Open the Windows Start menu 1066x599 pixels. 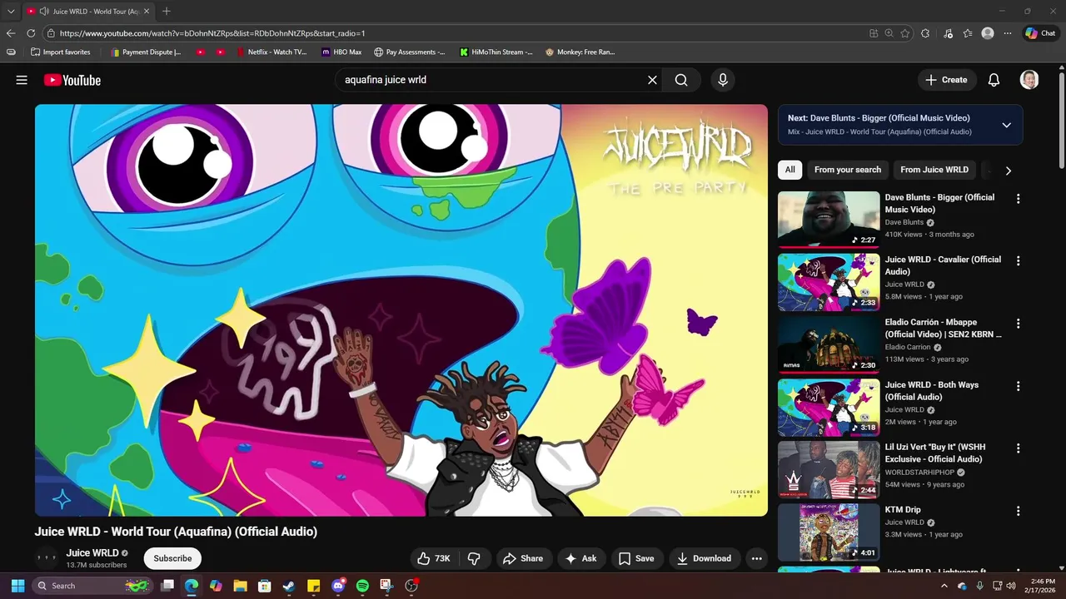click(x=17, y=586)
